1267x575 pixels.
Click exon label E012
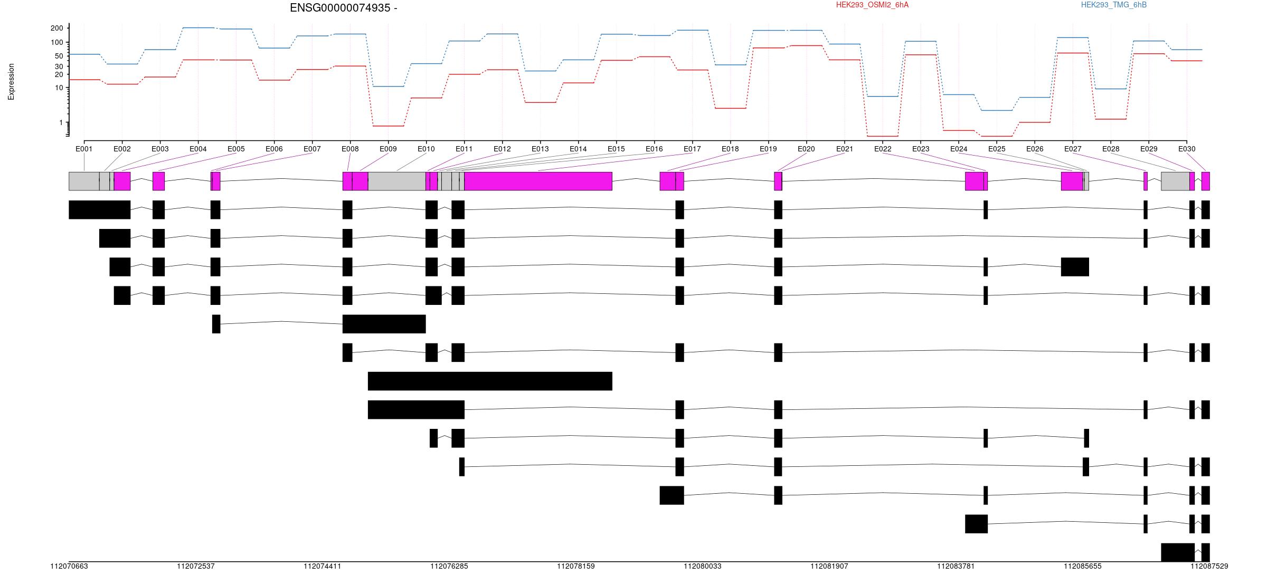(x=502, y=149)
